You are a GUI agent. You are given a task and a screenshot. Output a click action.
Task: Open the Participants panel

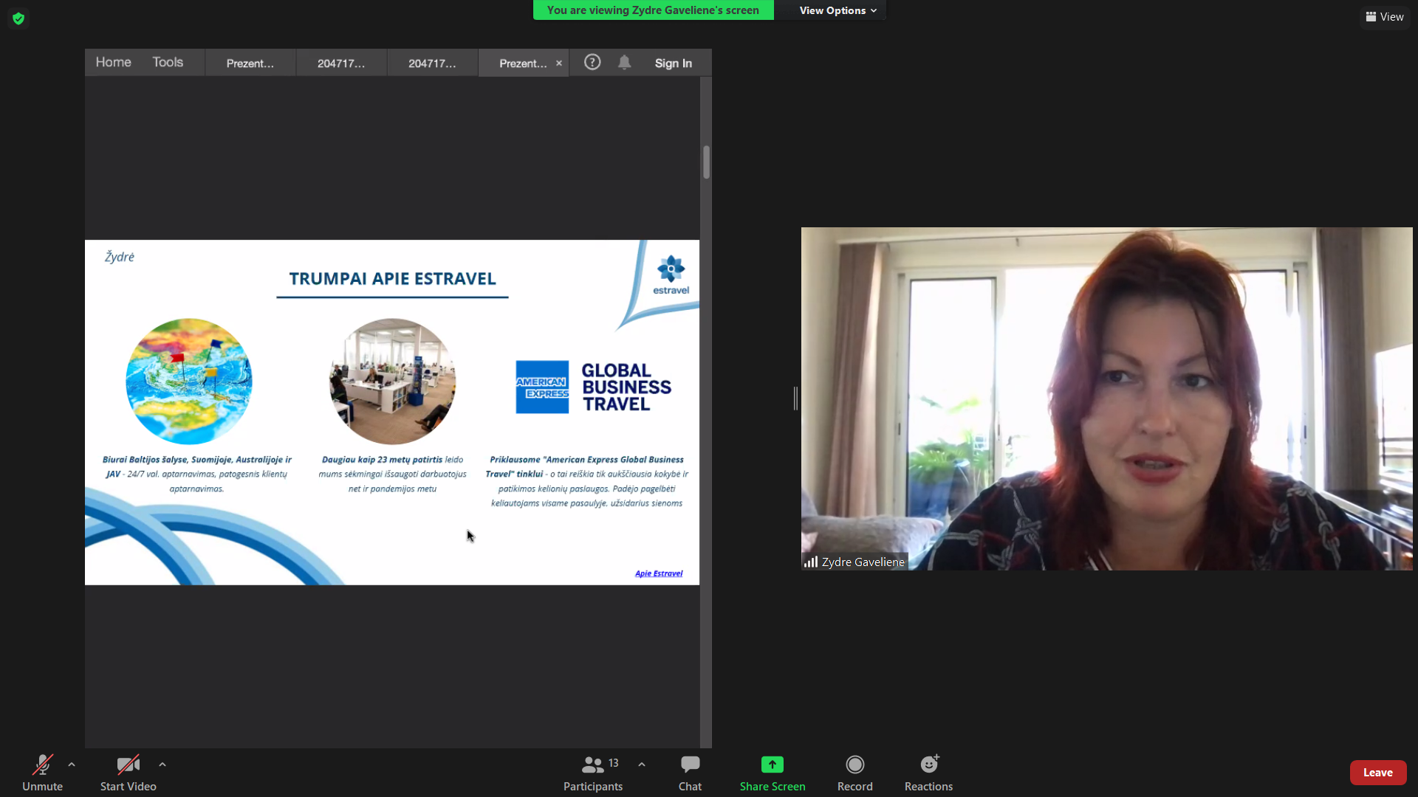click(593, 773)
